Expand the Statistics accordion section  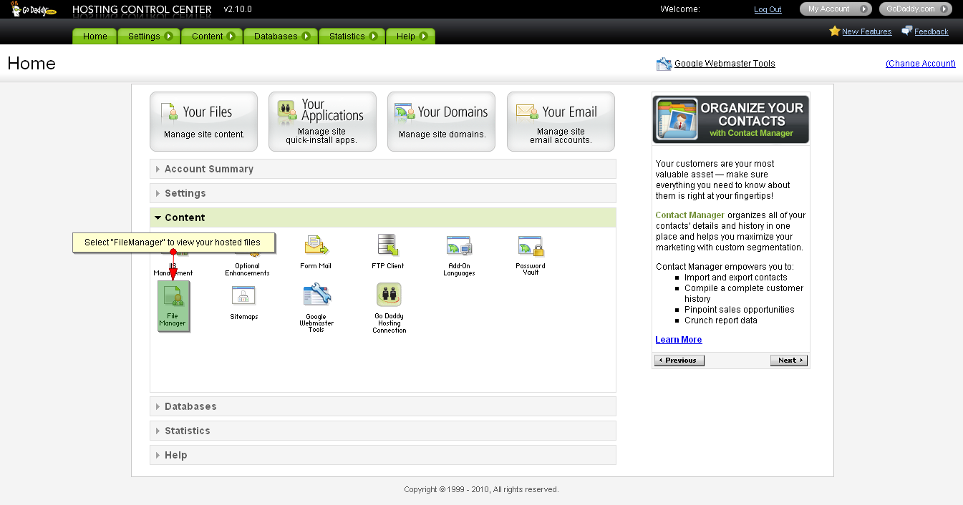[x=188, y=431]
